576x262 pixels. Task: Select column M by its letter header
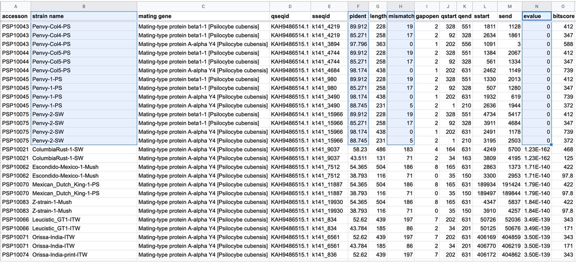[510, 6]
